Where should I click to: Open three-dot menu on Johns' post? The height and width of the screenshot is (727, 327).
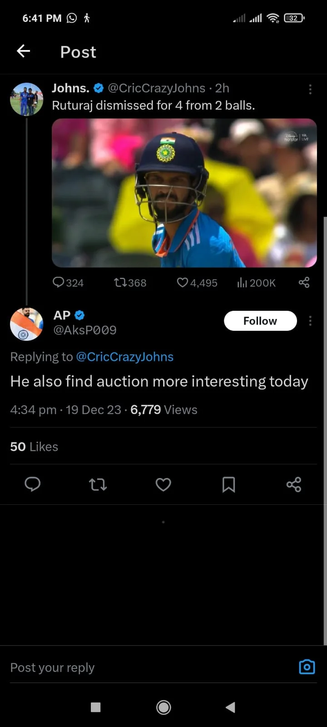pyautogui.click(x=310, y=89)
